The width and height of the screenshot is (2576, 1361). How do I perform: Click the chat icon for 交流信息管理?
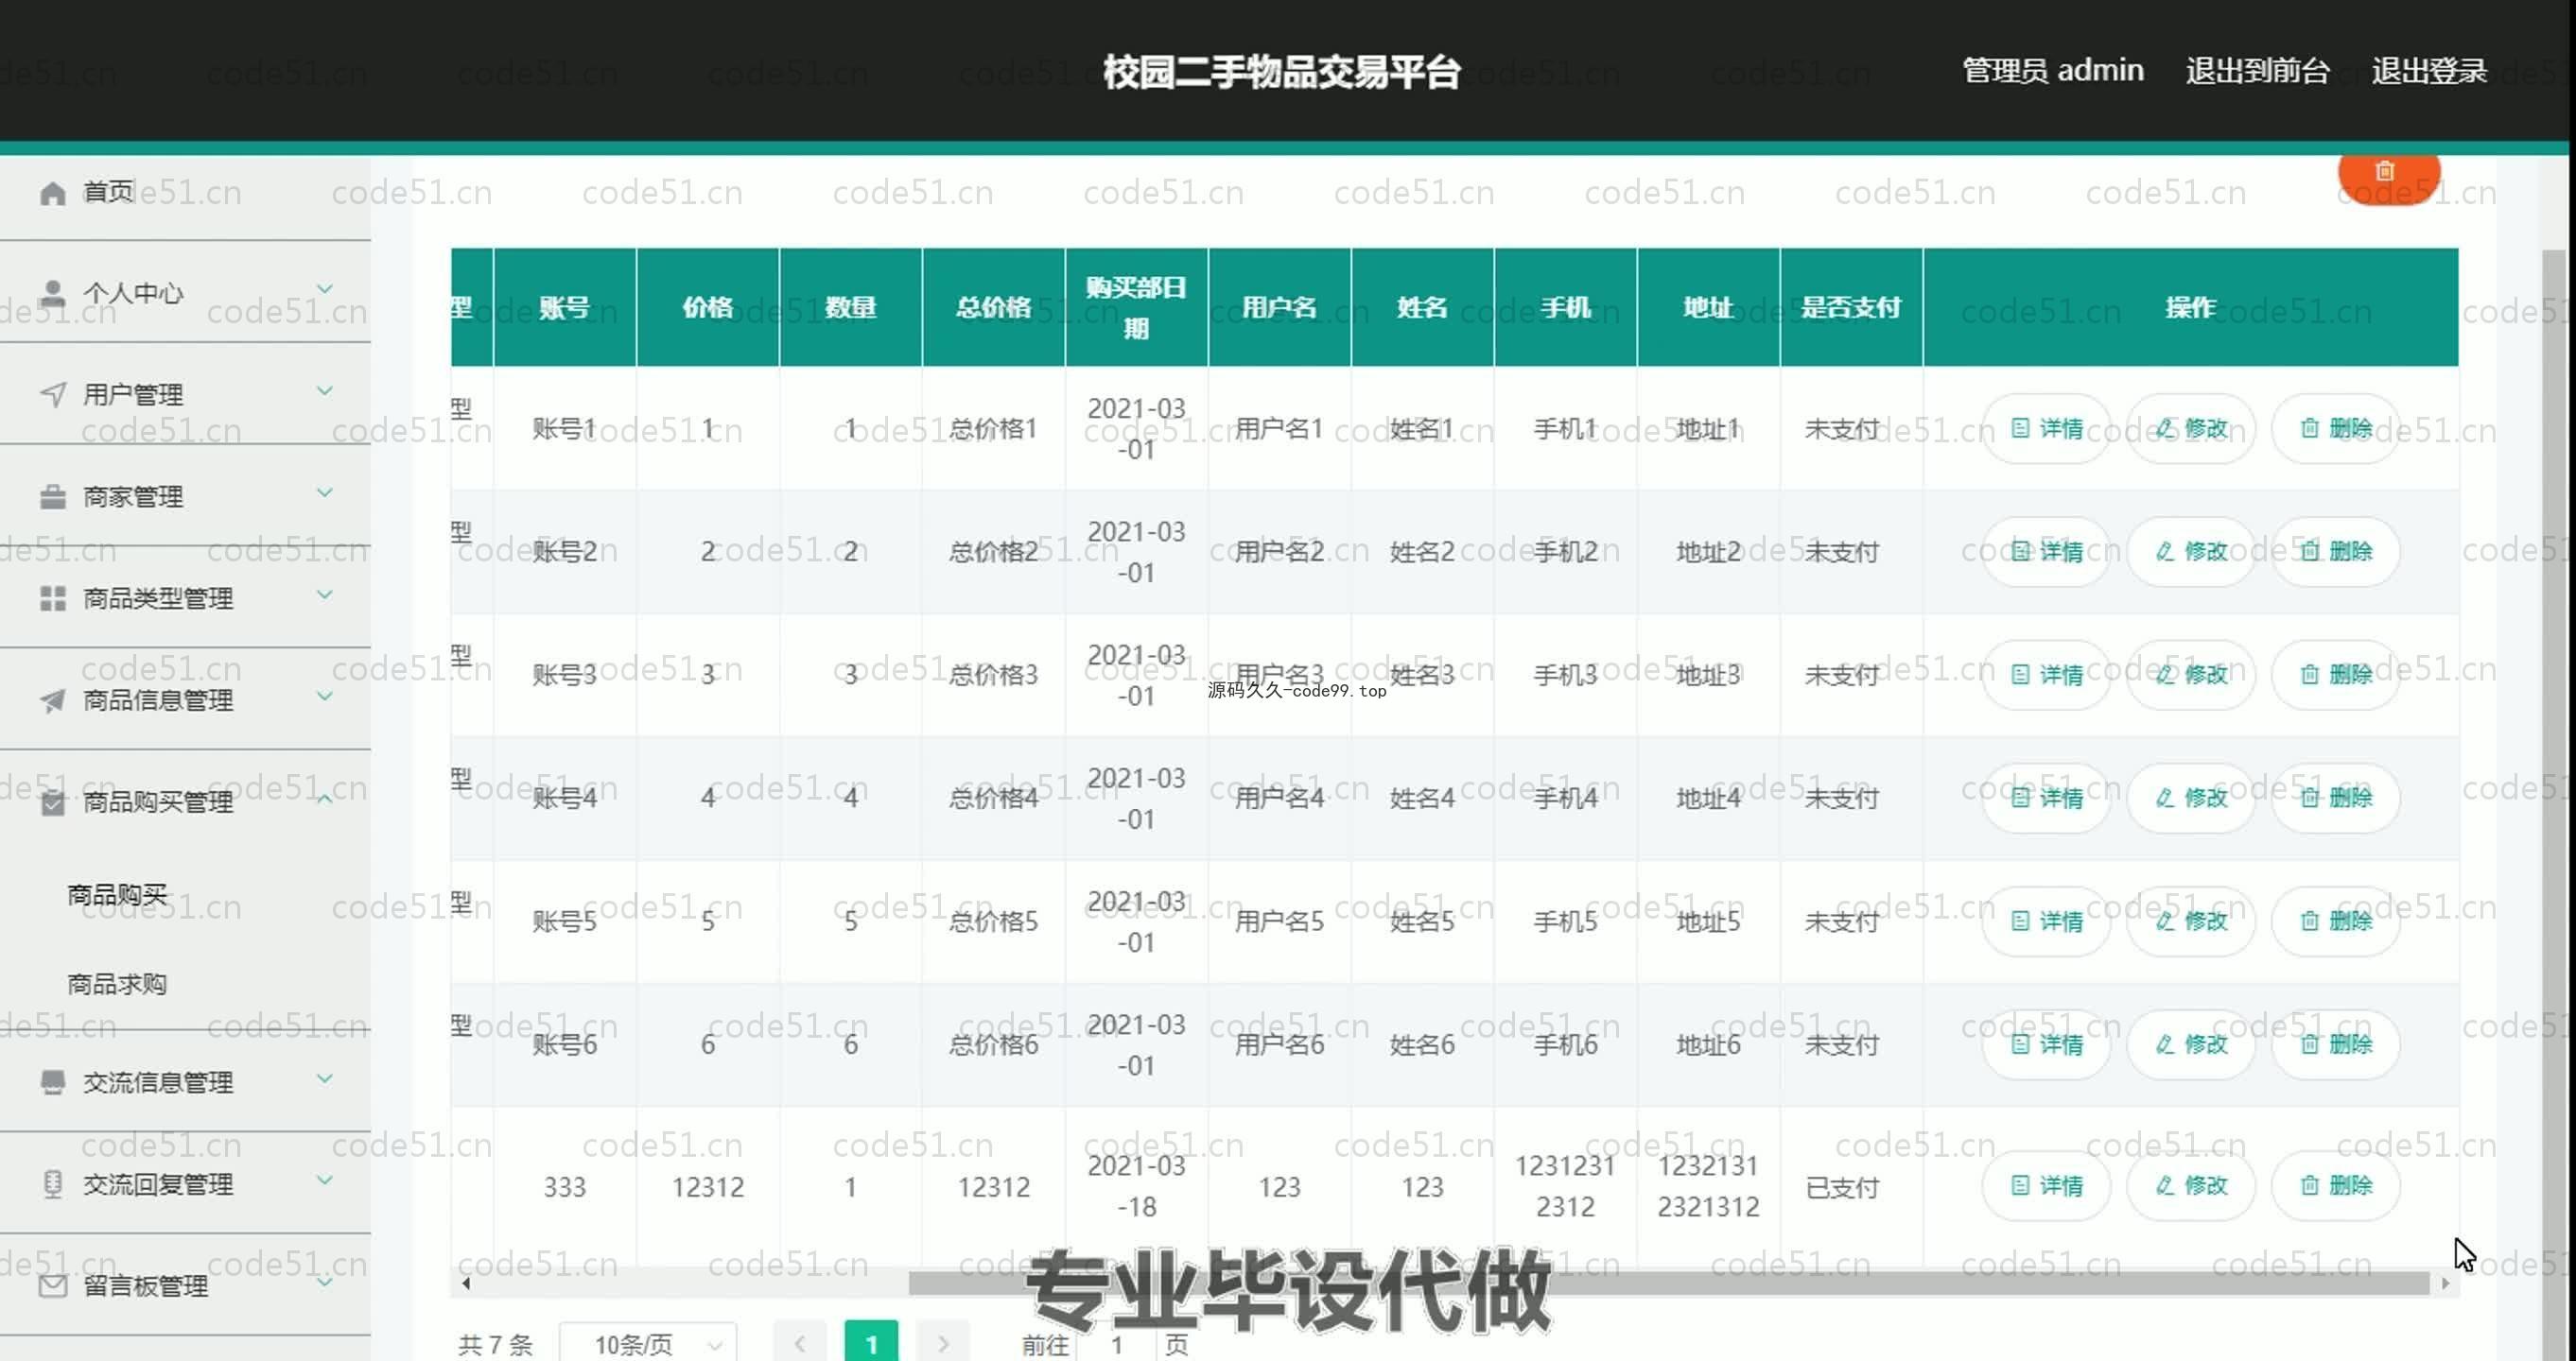click(53, 1081)
